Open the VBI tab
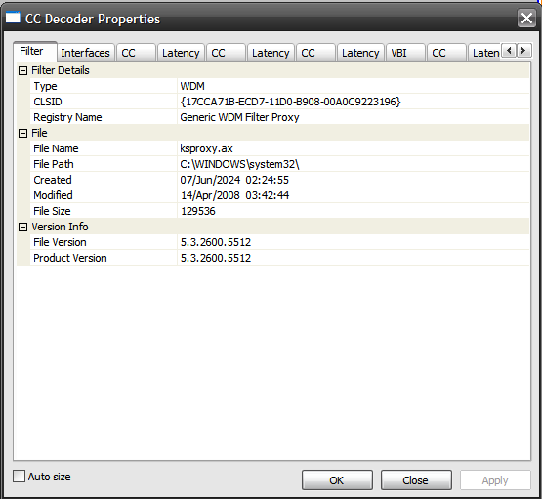This screenshot has height=499, width=542. [x=405, y=53]
